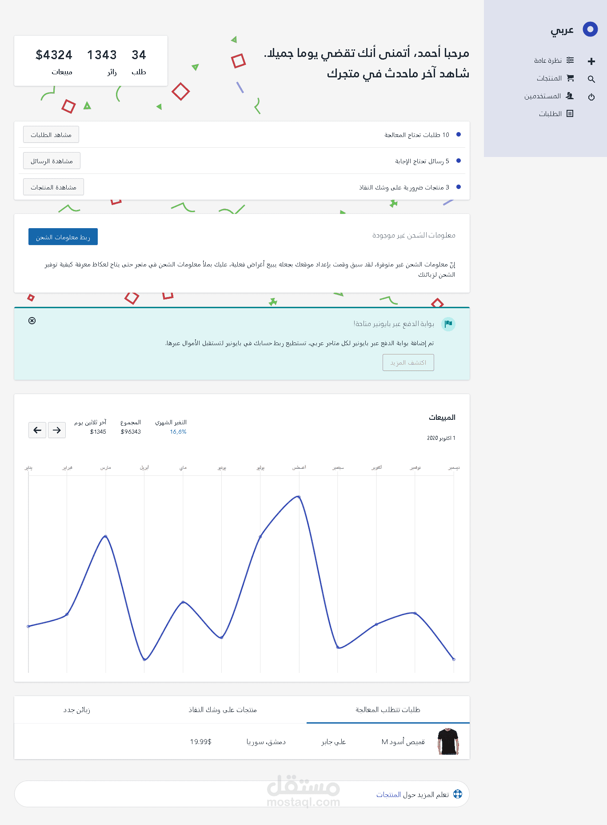
Task: Go to next sales period arrow
Action: click(57, 430)
